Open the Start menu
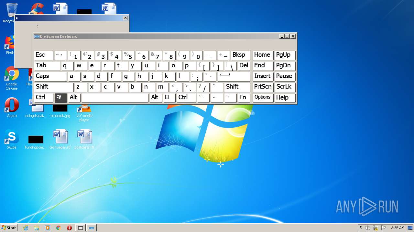The image size is (414, 232). [x=9, y=228]
